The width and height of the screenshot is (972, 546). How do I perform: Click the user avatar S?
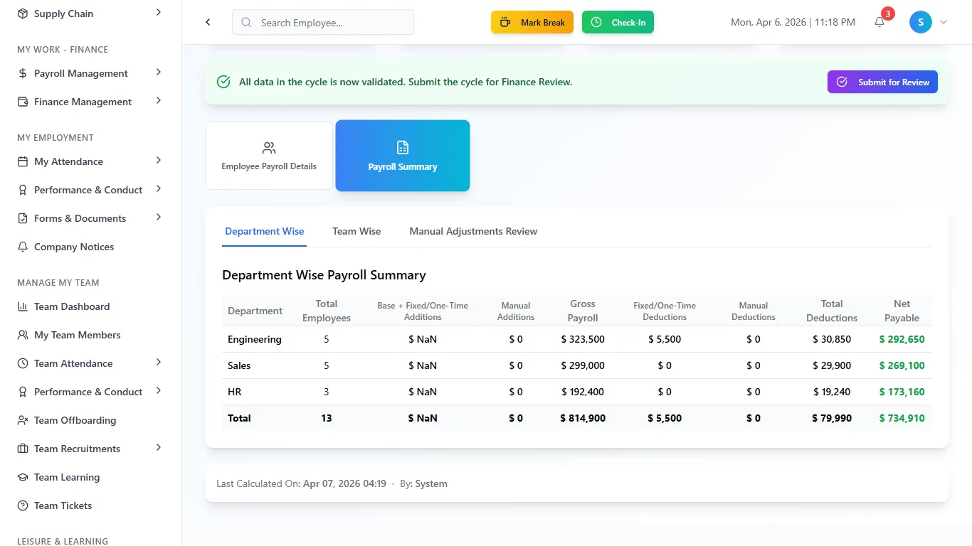[920, 22]
